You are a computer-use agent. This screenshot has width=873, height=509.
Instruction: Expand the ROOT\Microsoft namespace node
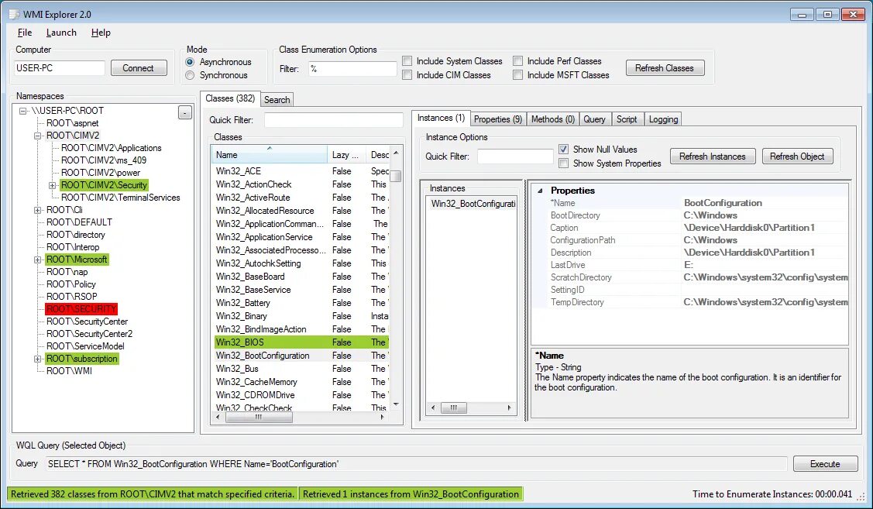click(x=37, y=260)
